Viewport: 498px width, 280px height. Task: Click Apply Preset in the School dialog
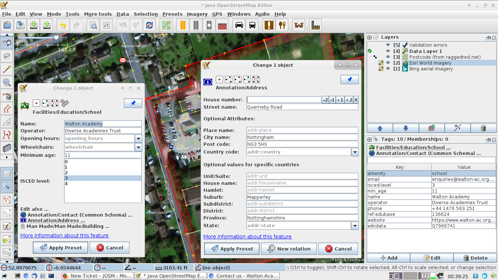coord(61,248)
